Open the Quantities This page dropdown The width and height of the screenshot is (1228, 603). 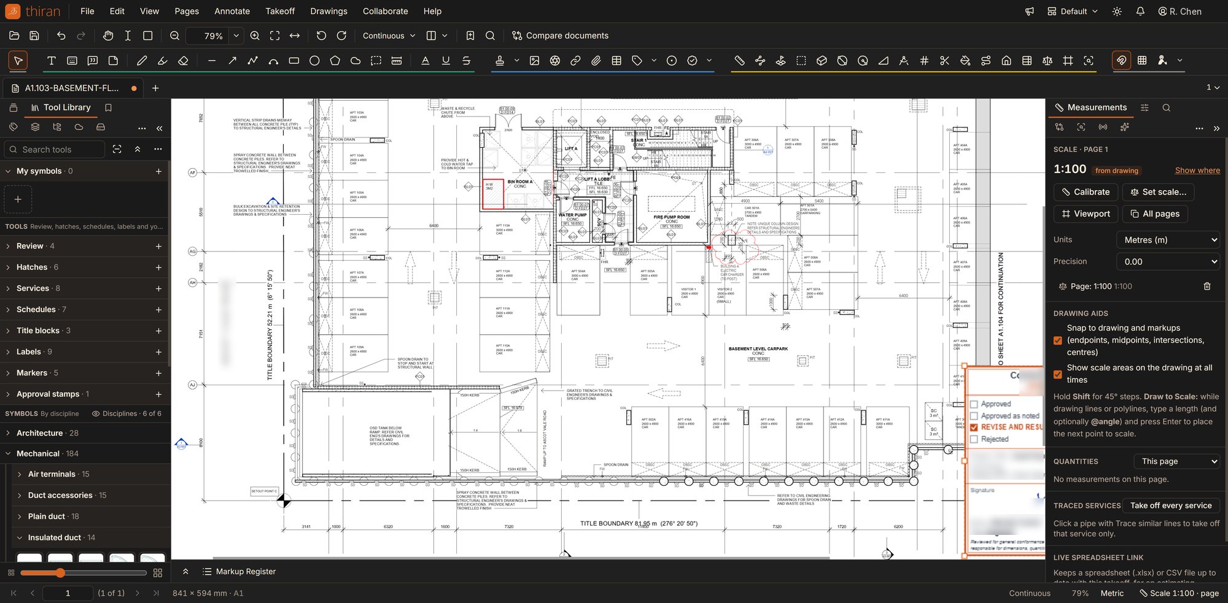point(1176,461)
